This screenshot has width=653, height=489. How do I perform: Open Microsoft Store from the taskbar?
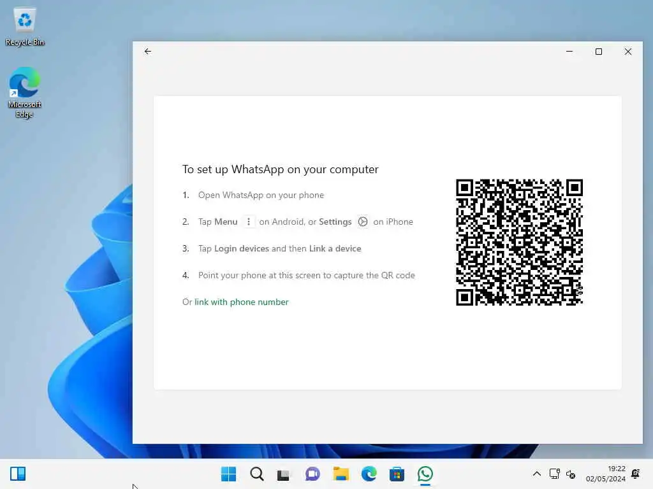point(397,474)
